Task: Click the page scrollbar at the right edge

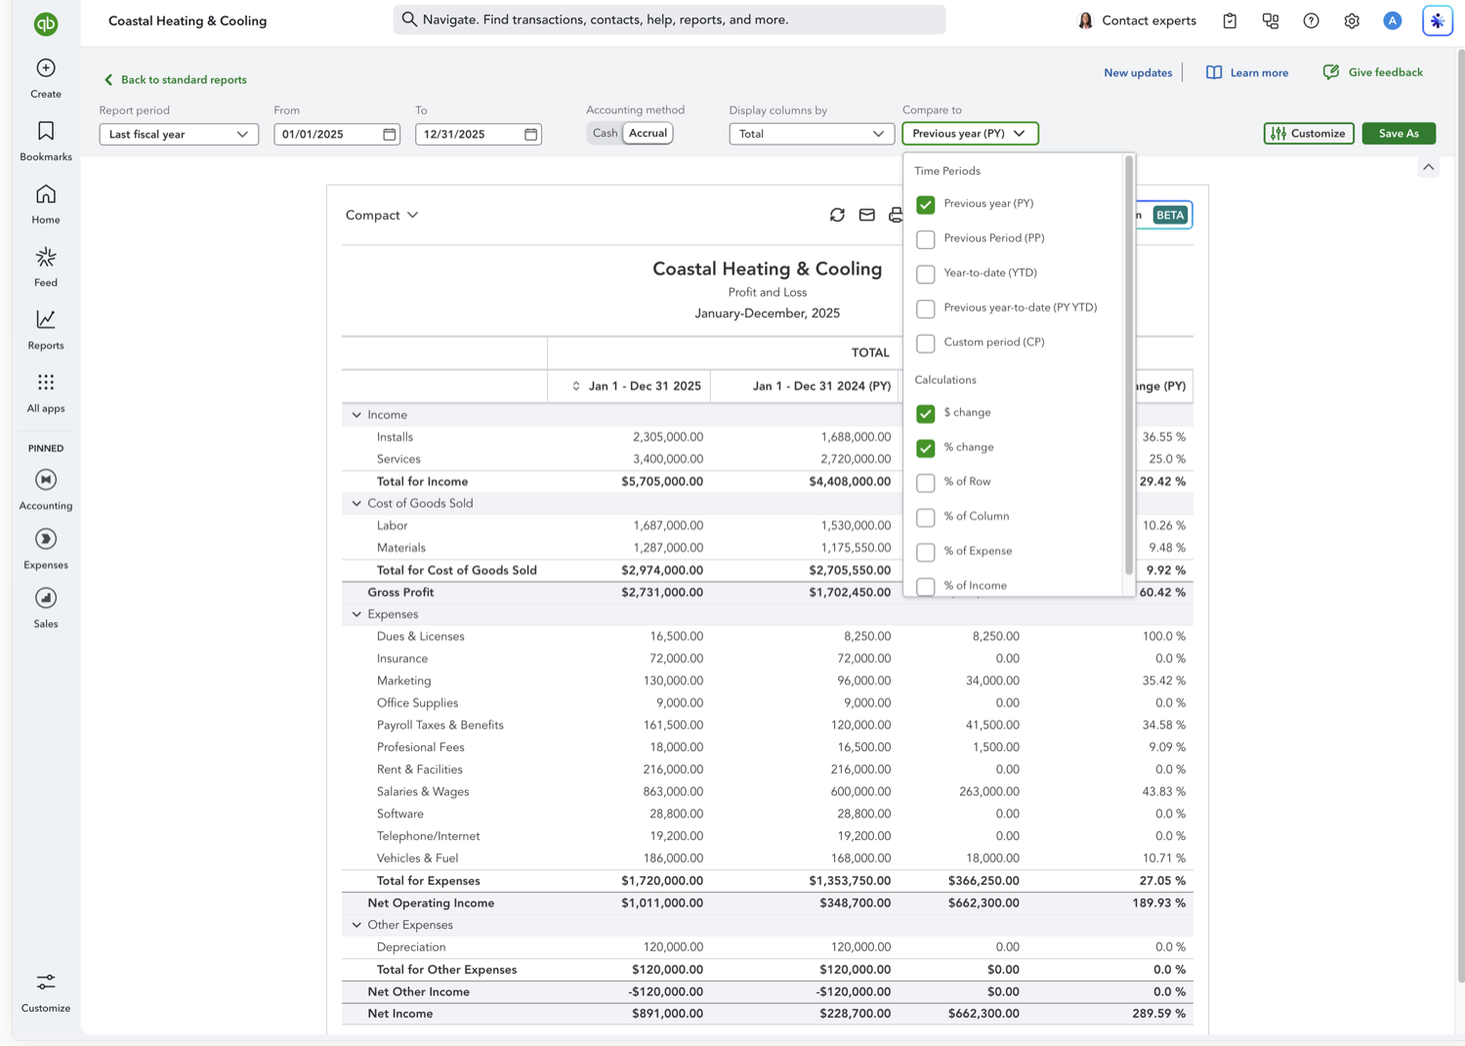Action: pos(1460,516)
